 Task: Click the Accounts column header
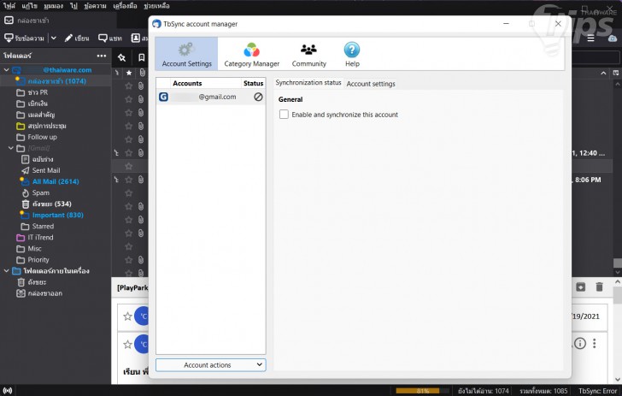[187, 84]
